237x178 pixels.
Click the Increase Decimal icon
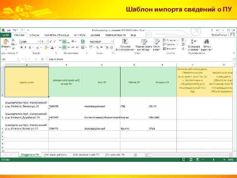pos(107,47)
